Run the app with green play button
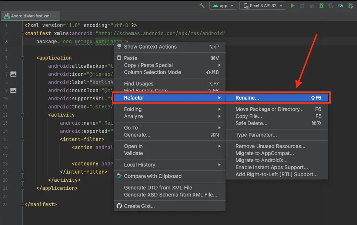This screenshot has height=225, width=357. pyautogui.click(x=293, y=6)
